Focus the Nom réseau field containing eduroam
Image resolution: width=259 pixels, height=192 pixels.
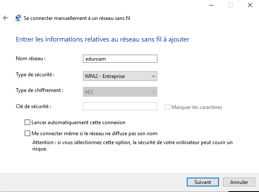point(120,59)
